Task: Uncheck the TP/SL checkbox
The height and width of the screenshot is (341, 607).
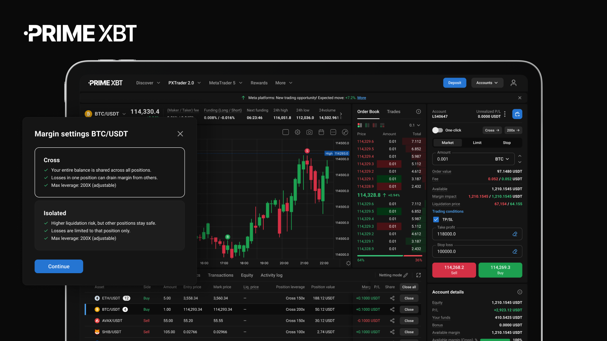Action: click(x=436, y=219)
